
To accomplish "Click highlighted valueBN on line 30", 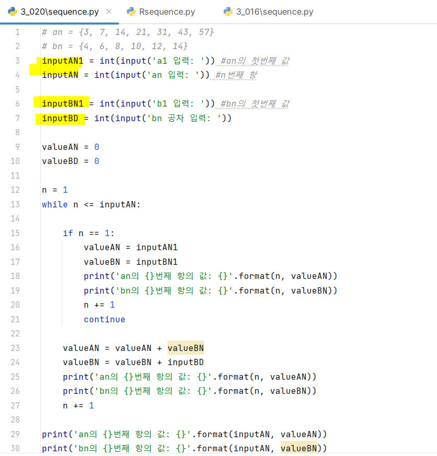I will (x=299, y=449).
